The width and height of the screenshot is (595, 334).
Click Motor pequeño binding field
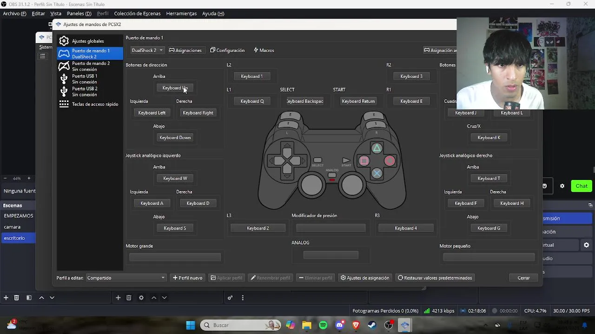pos(489,257)
